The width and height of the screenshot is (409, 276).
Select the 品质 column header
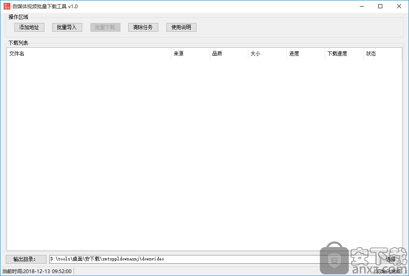point(229,54)
